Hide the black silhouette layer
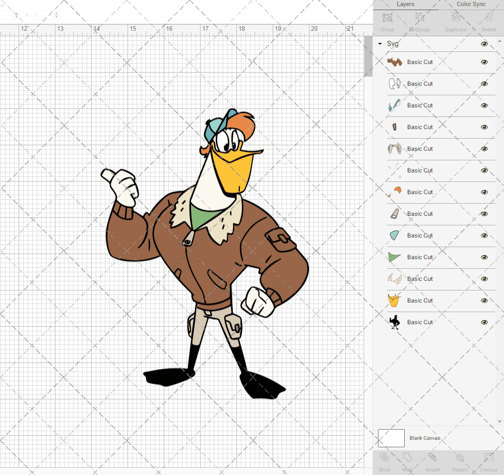 click(x=484, y=322)
